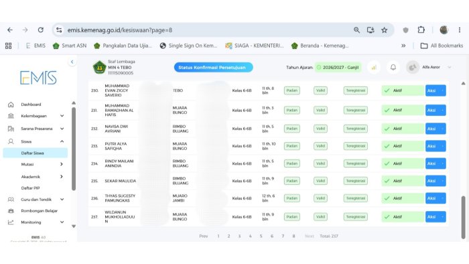Reload the page with the refresh icon
Screen dimensions: 469x264
click(41, 30)
